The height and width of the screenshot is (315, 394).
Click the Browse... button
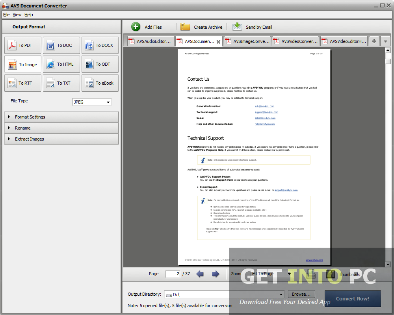[x=301, y=294]
